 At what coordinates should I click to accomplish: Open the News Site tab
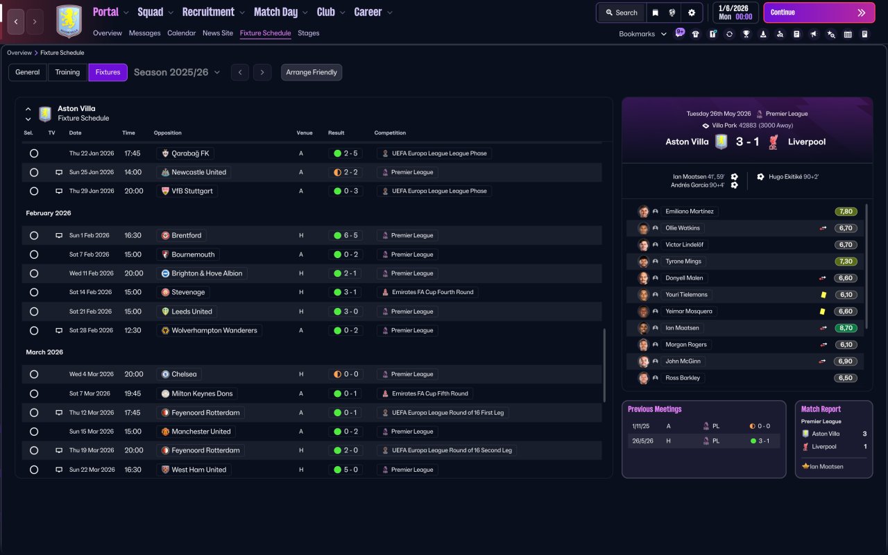[218, 33]
